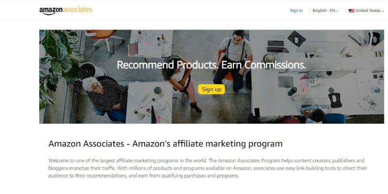Click the Amazon Associates logo
Screen dimensions: 388x194
click(x=66, y=11)
